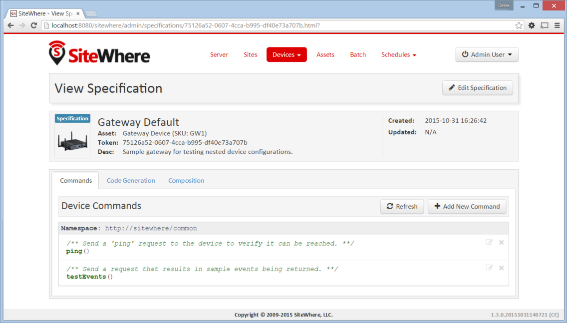
Task: Open a new browser tab
Action: 91,14
